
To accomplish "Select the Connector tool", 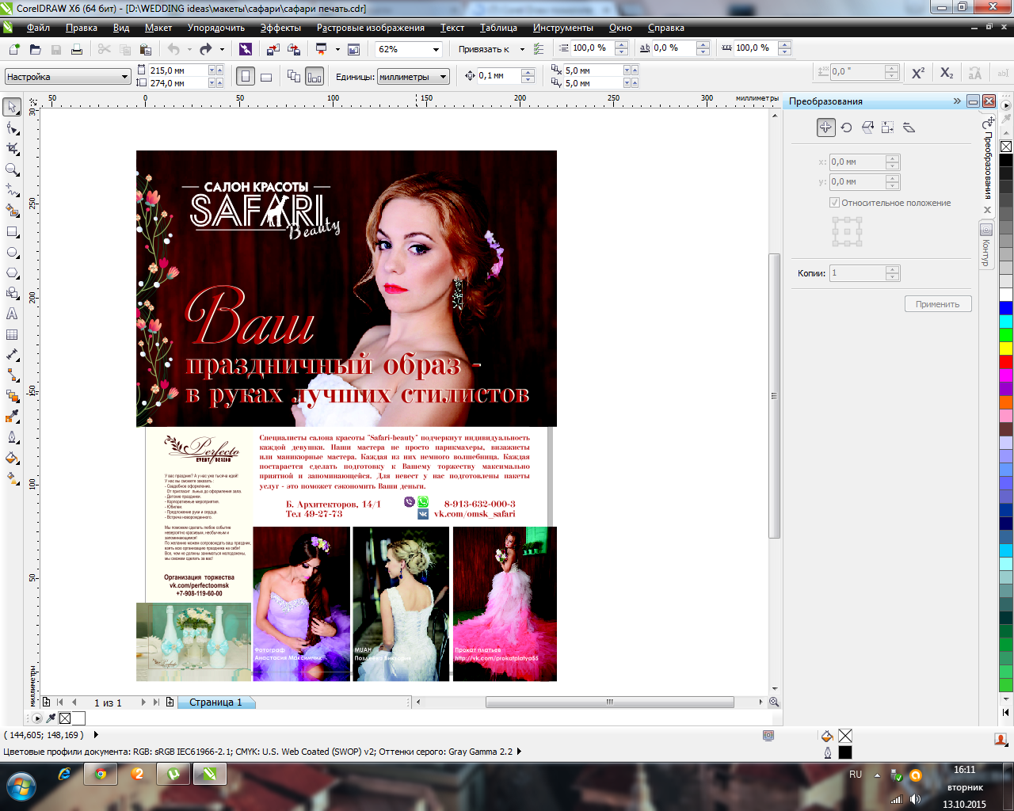I will pyautogui.click(x=13, y=375).
